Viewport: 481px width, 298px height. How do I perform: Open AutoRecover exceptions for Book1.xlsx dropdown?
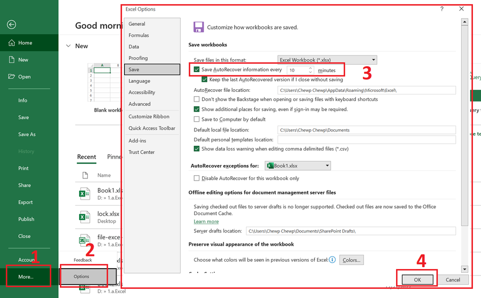click(x=298, y=166)
